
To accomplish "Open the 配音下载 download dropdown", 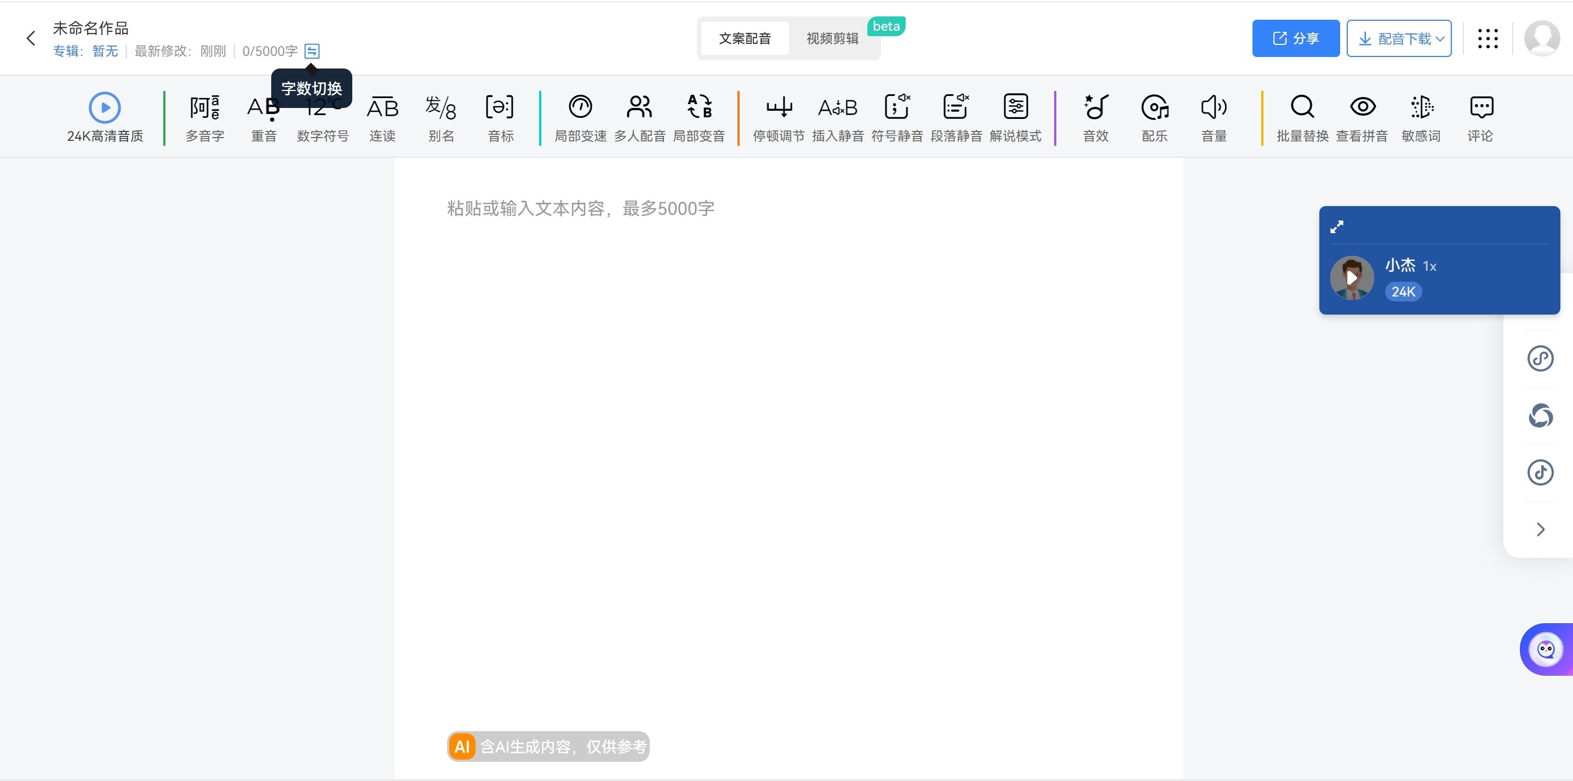I will pyautogui.click(x=1399, y=38).
